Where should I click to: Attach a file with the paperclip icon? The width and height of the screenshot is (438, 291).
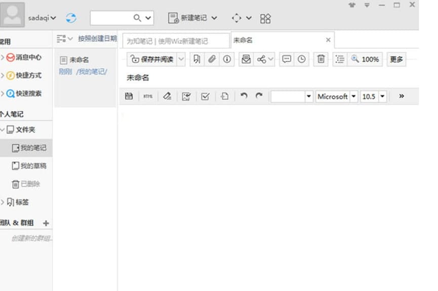pyautogui.click(x=212, y=59)
